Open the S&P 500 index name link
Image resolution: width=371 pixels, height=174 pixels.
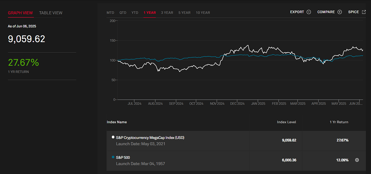(x=123, y=157)
